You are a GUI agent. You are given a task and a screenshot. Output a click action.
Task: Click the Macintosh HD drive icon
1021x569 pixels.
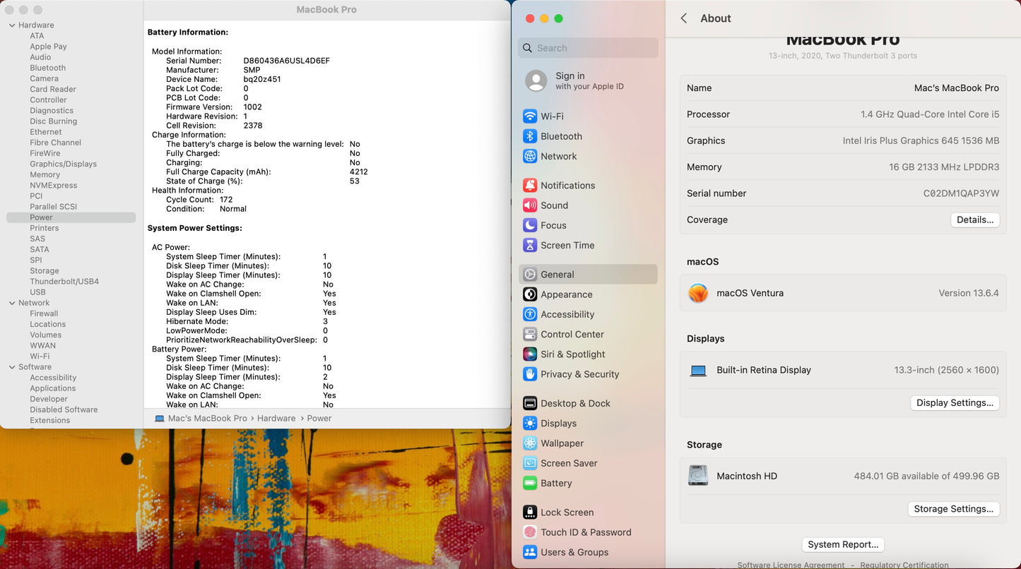[698, 476]
